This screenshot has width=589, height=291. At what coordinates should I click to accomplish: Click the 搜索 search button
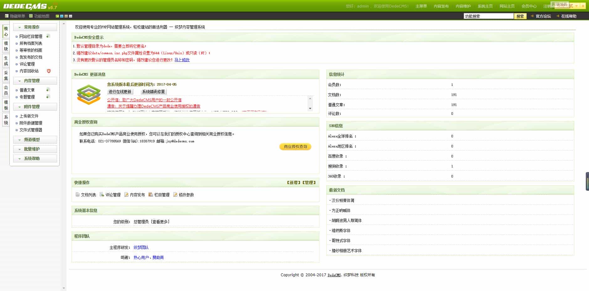click(x=520, y=16)
